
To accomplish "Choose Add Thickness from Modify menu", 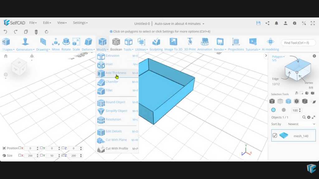I will pos(117,73).
